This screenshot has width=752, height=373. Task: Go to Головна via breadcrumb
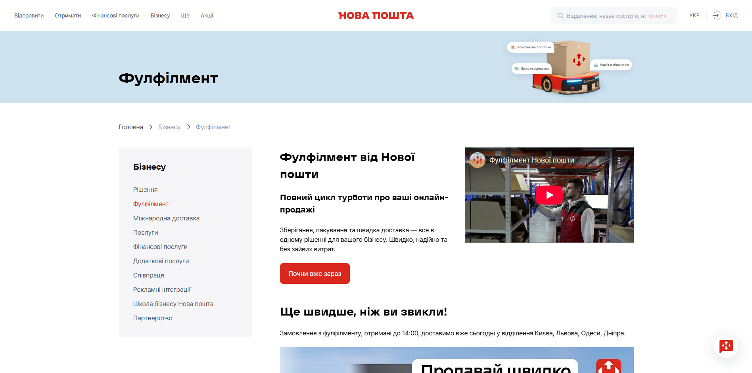click(x=130, y=127)
